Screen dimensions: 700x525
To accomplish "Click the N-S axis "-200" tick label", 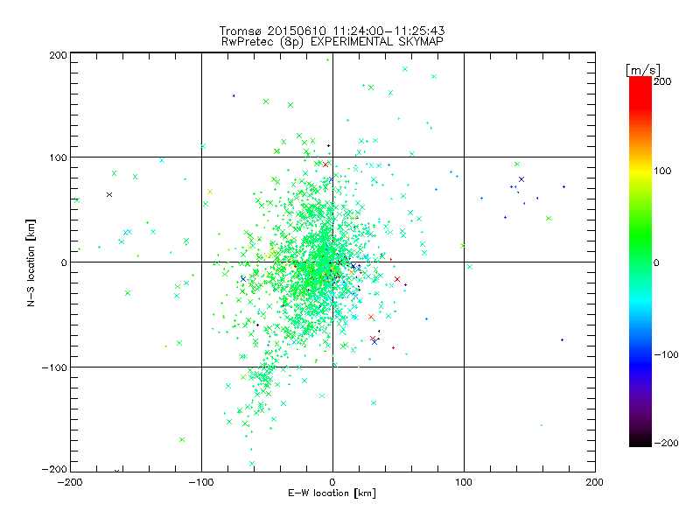I will [54, 469].
